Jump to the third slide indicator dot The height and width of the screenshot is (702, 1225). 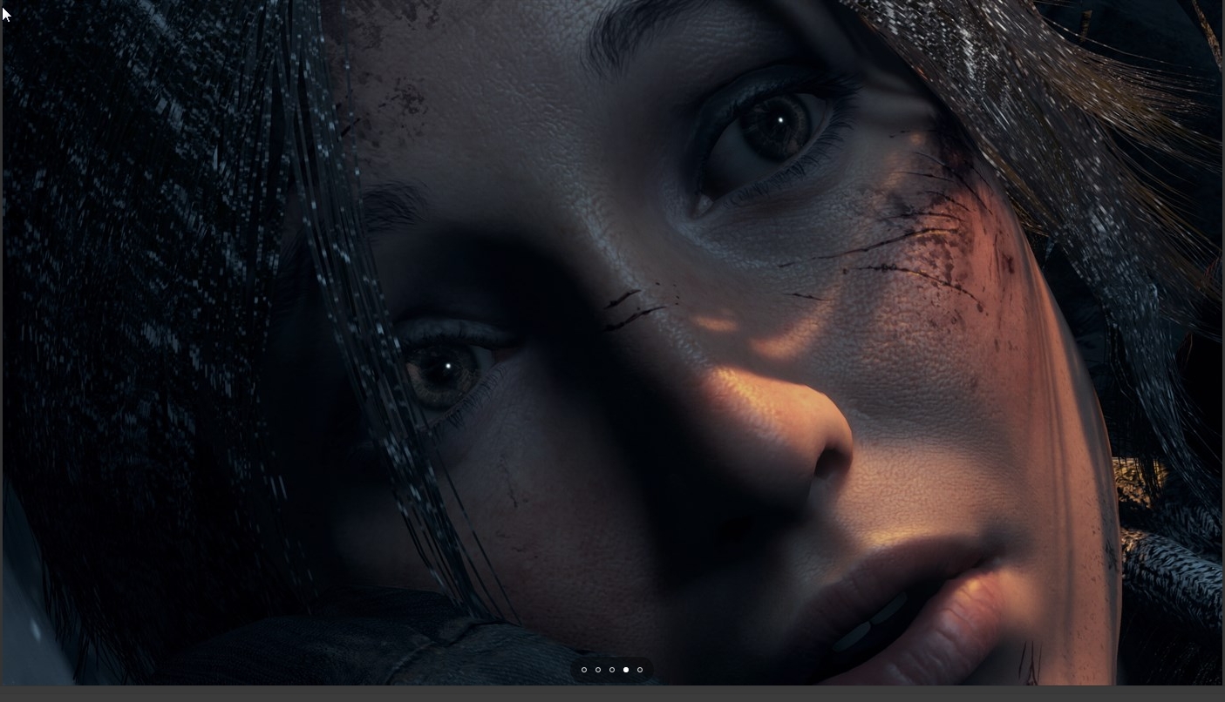tap(612, 670)
